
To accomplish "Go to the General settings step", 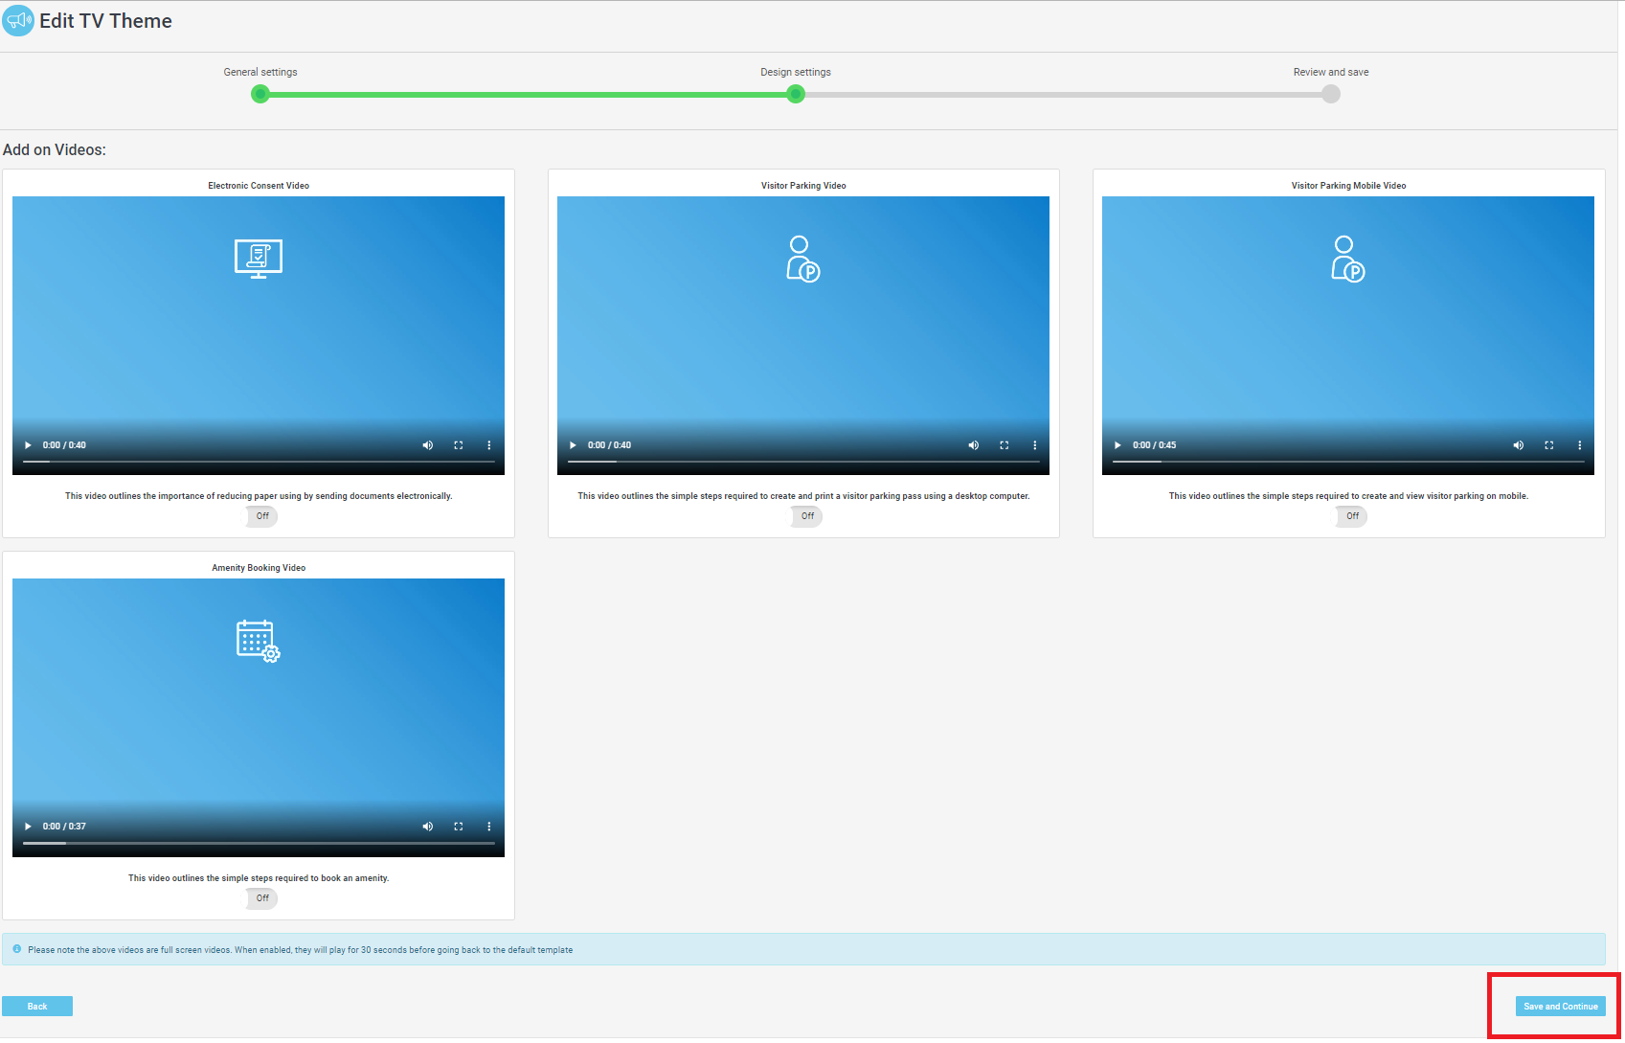I will pyautogui.click(x=260, y=94).
